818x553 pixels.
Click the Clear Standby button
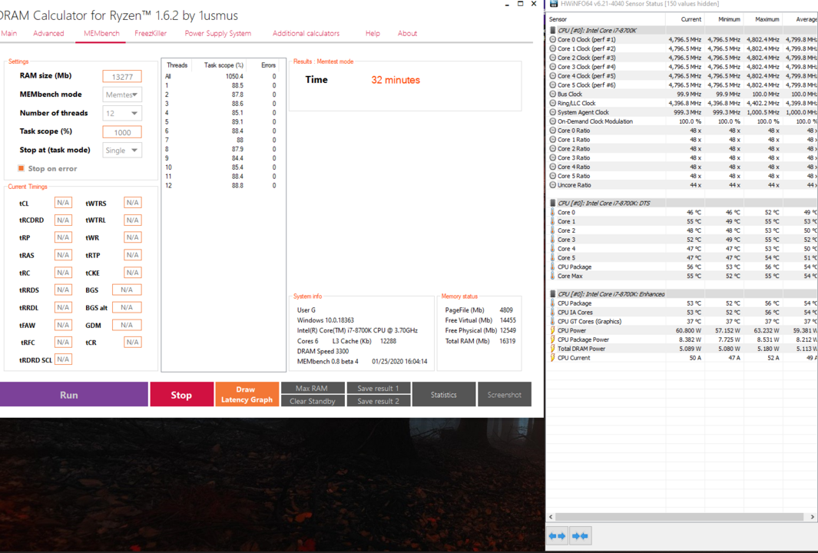click(313, 401)
